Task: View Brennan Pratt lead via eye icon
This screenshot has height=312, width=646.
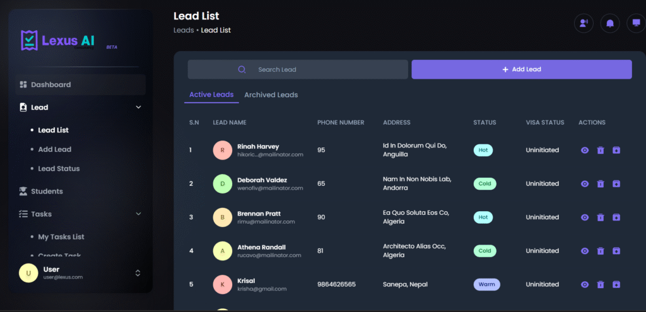Action: click(585, 217)
